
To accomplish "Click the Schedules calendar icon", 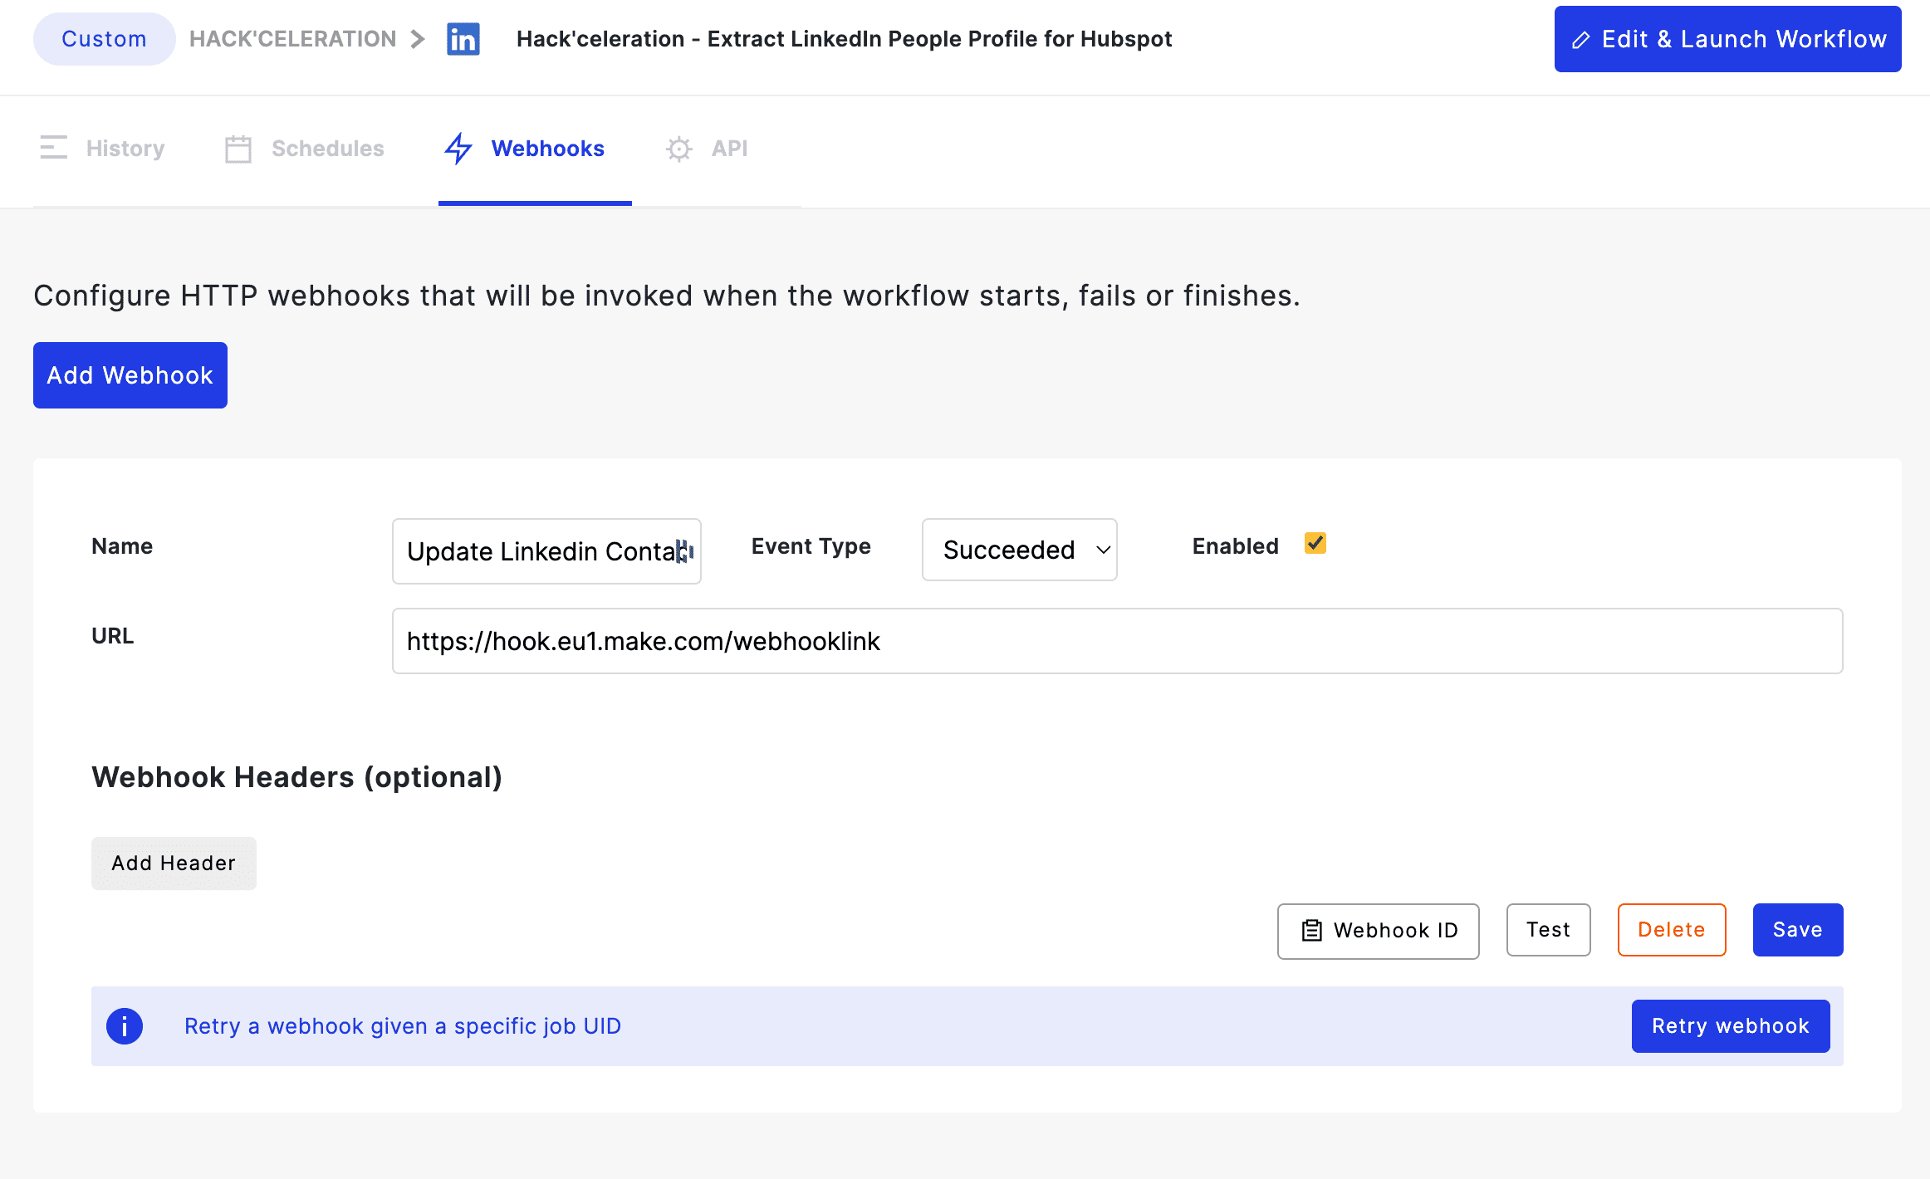I will coord(238,149).
